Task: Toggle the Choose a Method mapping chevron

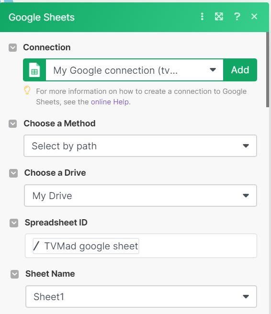Action: coord(12,123)
